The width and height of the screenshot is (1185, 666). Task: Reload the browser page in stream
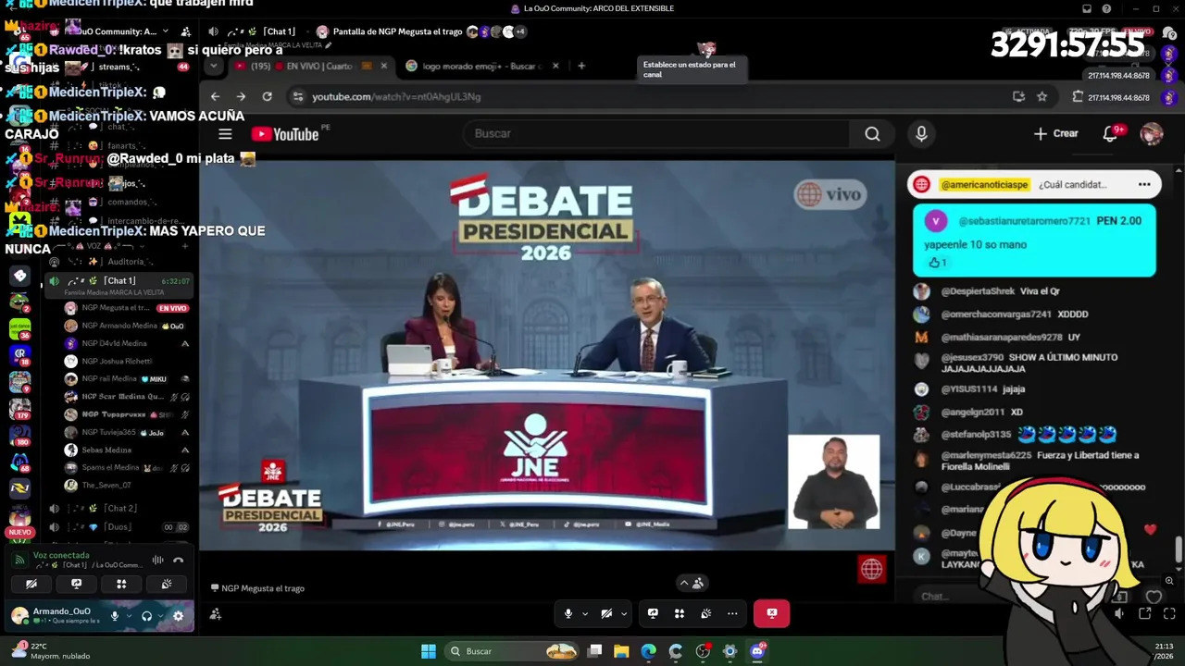(268, 96)
